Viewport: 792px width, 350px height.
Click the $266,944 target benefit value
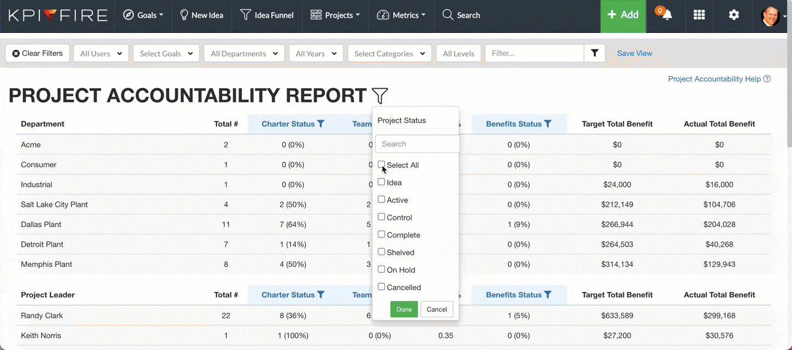pos(617,224)
